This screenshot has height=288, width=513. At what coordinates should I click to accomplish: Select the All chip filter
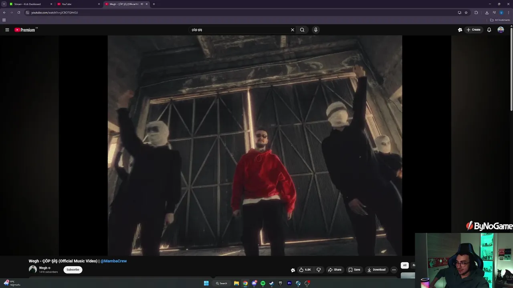(405, 265)
